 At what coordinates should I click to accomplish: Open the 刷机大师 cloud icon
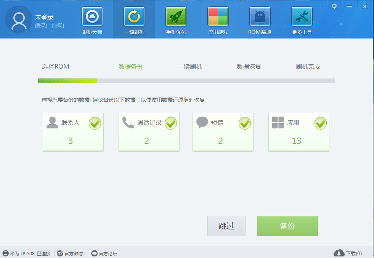(92, 16)
